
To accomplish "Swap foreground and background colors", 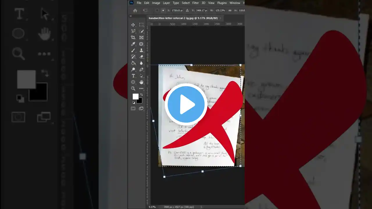I will pos(141,95).
